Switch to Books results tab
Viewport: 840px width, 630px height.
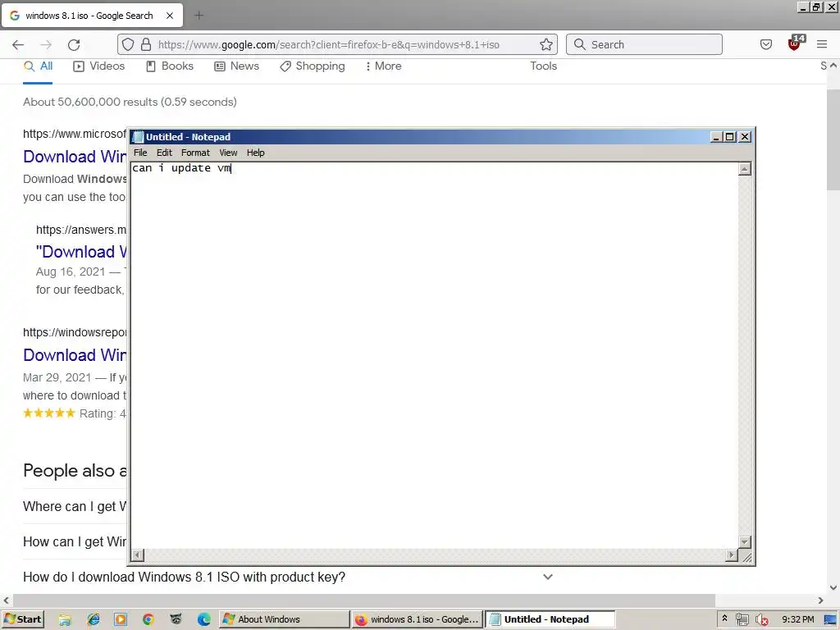tap(170, 66)
